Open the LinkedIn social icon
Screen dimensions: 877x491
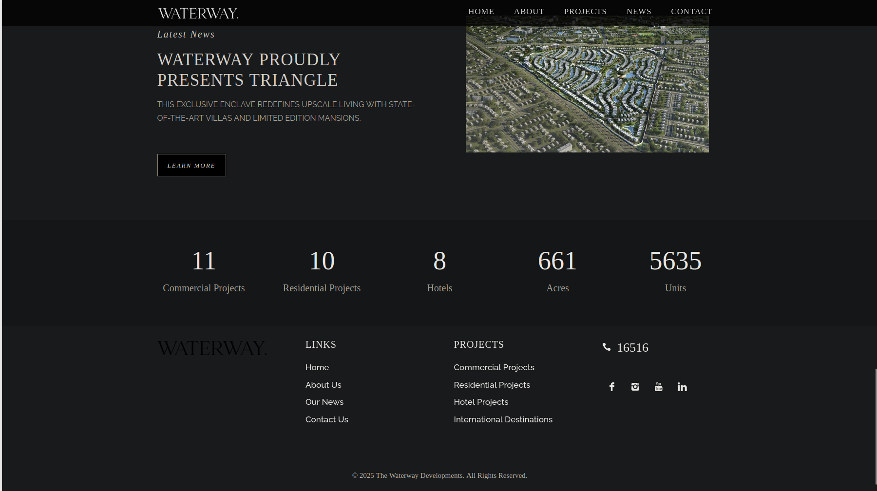coord(682,387)
